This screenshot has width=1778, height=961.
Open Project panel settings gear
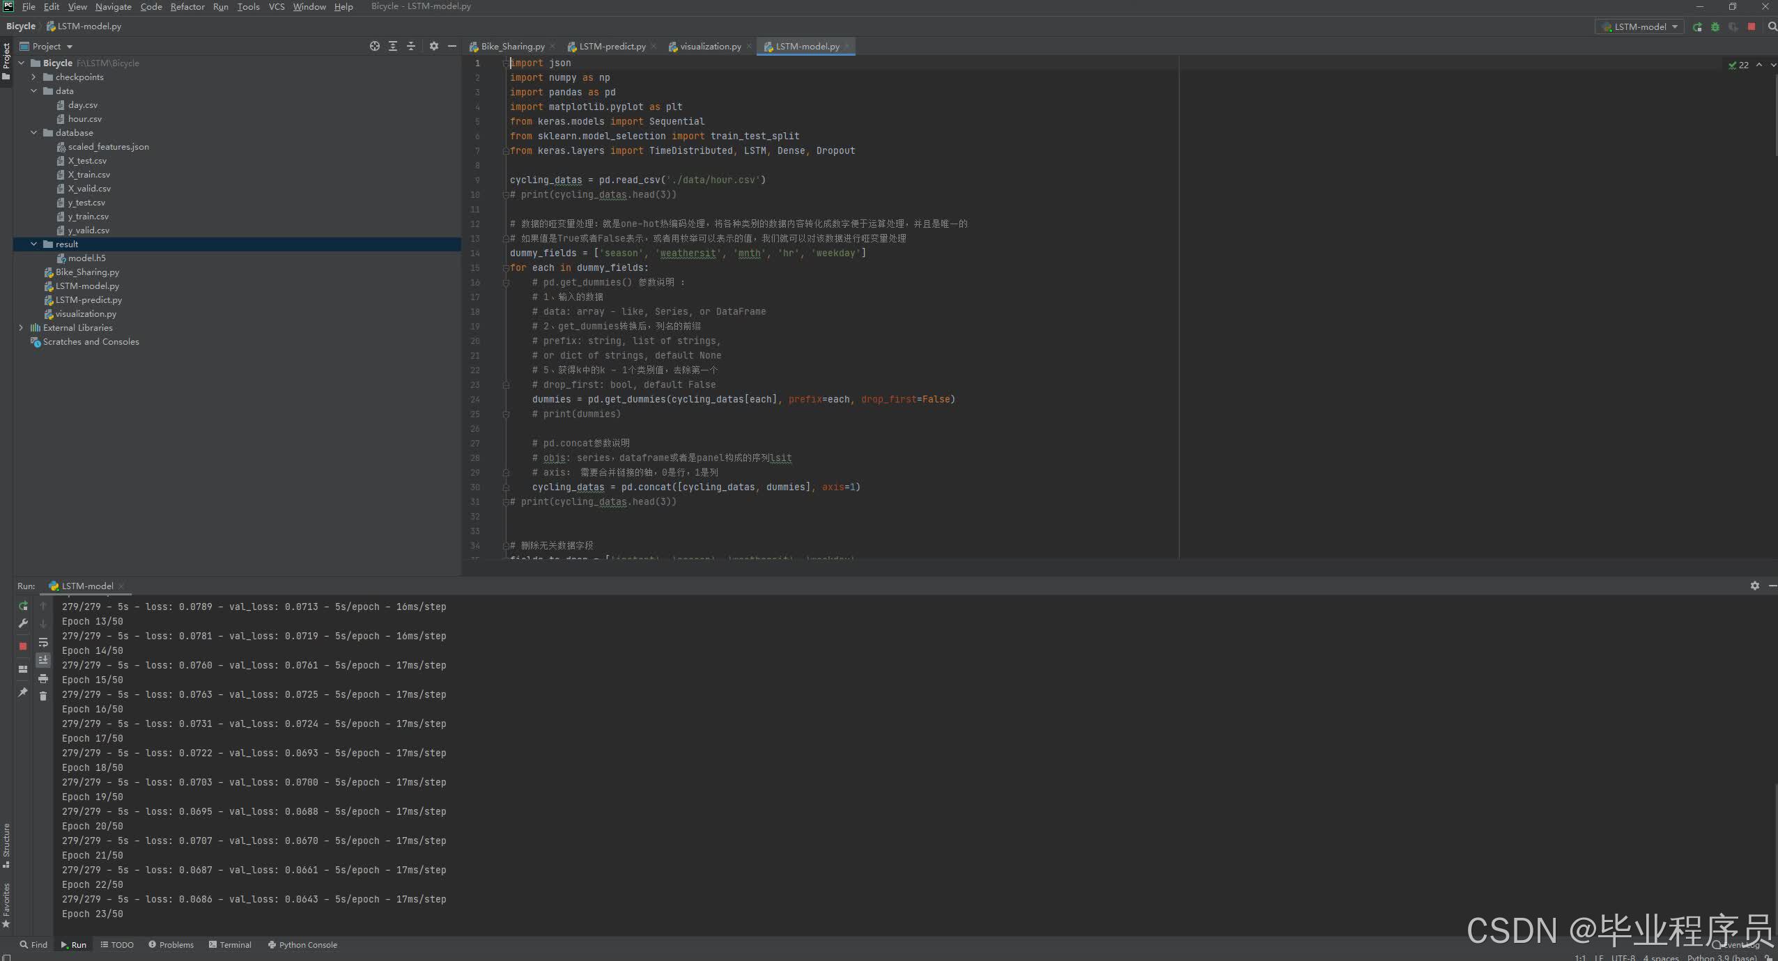coord(434,46)
